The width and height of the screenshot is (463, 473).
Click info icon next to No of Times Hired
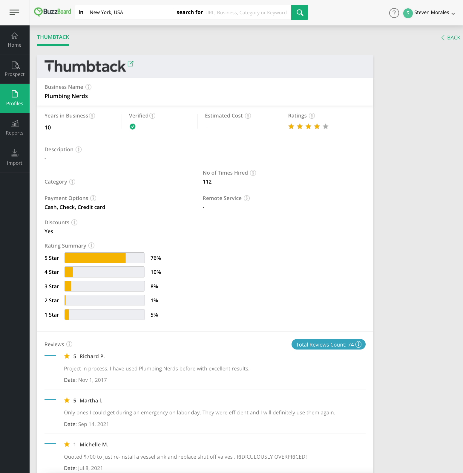tap(253, 173)
